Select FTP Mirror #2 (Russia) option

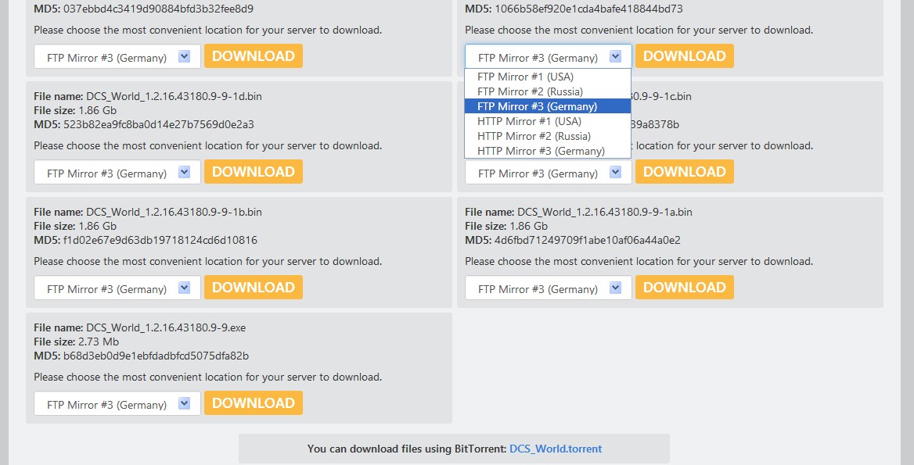(x=547, y=91)
